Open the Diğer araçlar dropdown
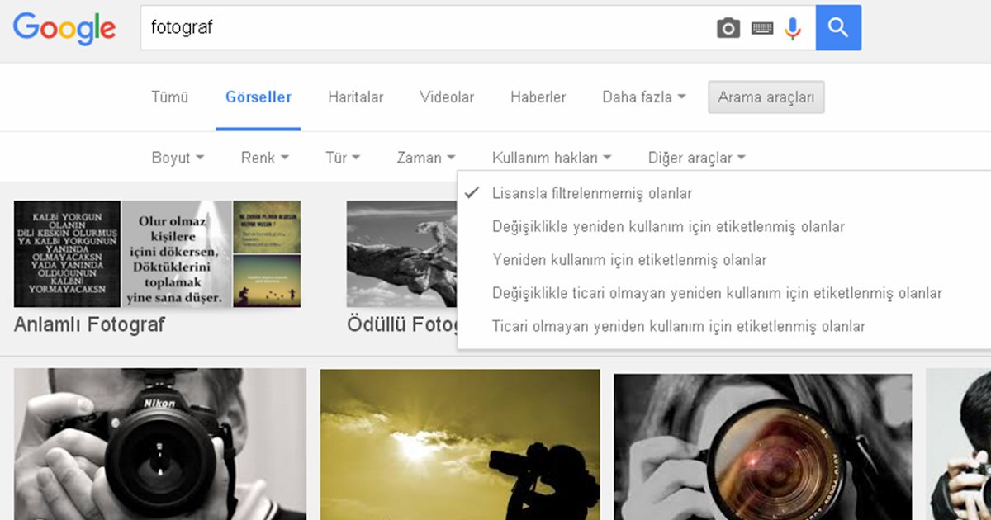Screen dimensions: 991x520 pos(695,157)
